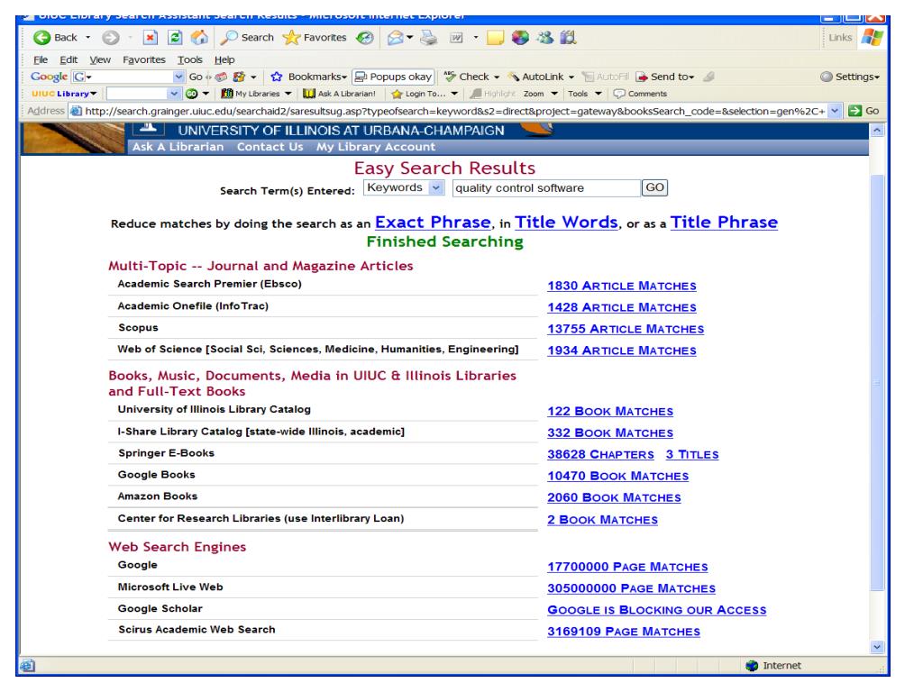Open 332 Book Matches for I-Share
This screenshot has width=923, height=692.
pos(610,433)
